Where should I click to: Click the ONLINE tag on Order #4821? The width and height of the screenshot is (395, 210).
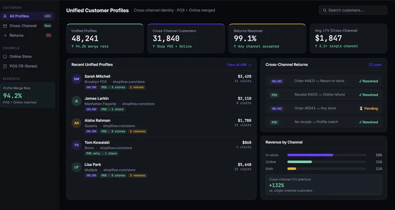pos(276,81)
